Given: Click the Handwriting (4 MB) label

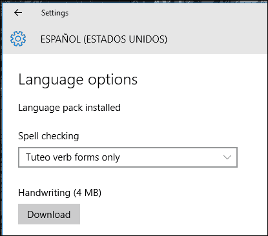Looking at the screenshot, I should coord(59,193).
